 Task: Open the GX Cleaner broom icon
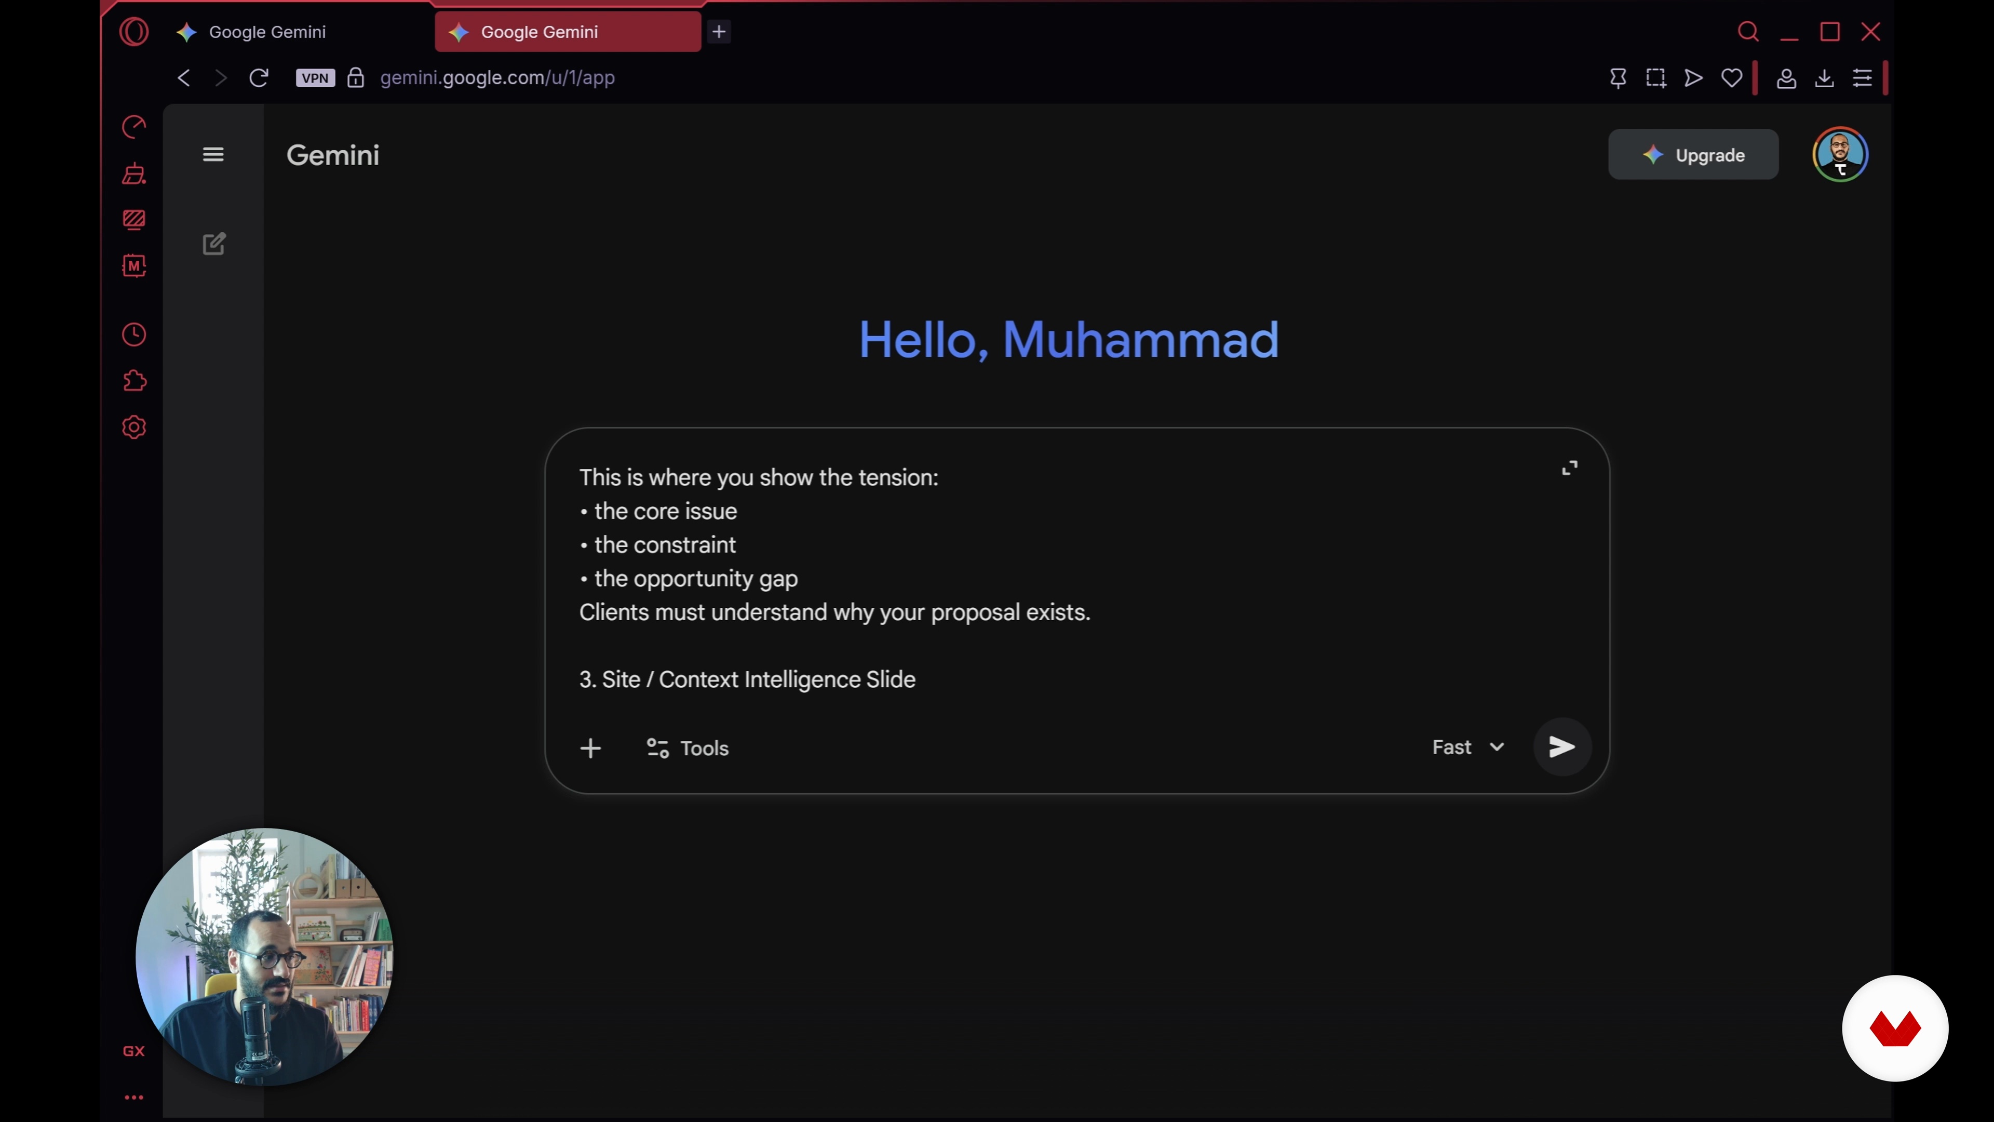coord(134,173)
